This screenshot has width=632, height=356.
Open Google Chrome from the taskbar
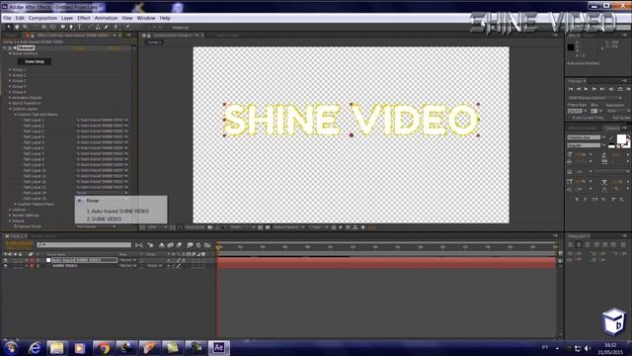(103, 347)
